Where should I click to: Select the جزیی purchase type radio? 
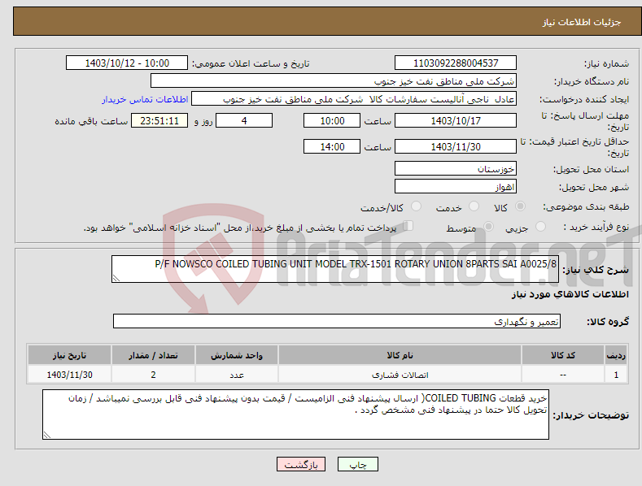[540, 226]
